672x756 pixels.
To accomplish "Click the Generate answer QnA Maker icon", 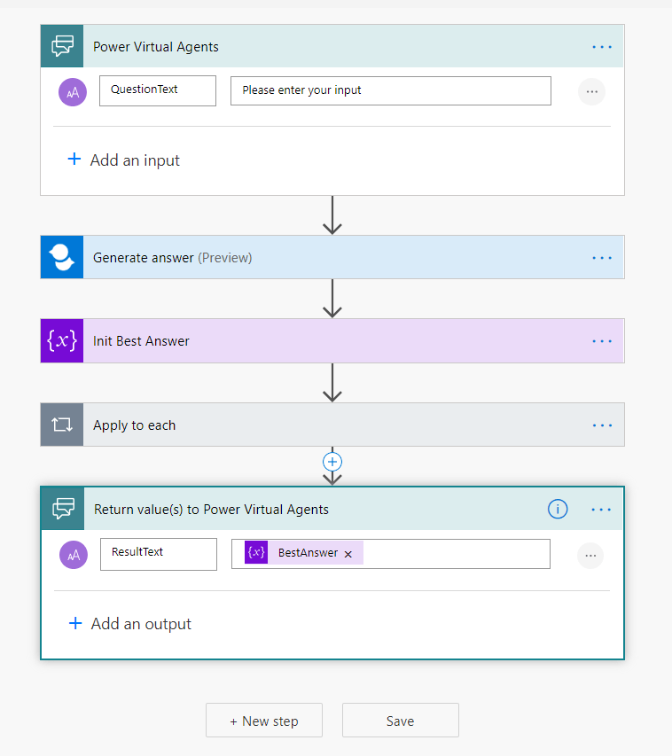I will [x=62, y=257].
